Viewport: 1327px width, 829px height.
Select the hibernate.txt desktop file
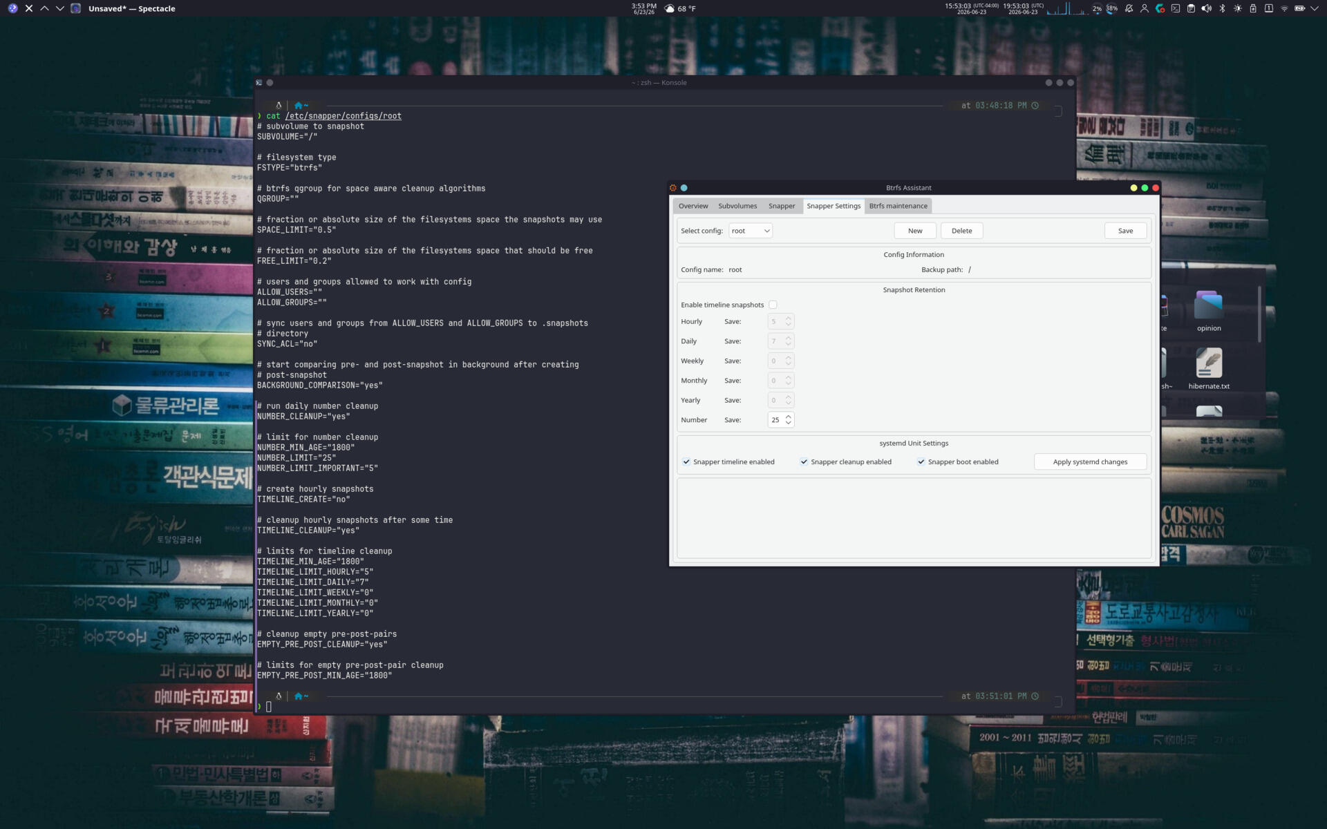coord(1209,369)
